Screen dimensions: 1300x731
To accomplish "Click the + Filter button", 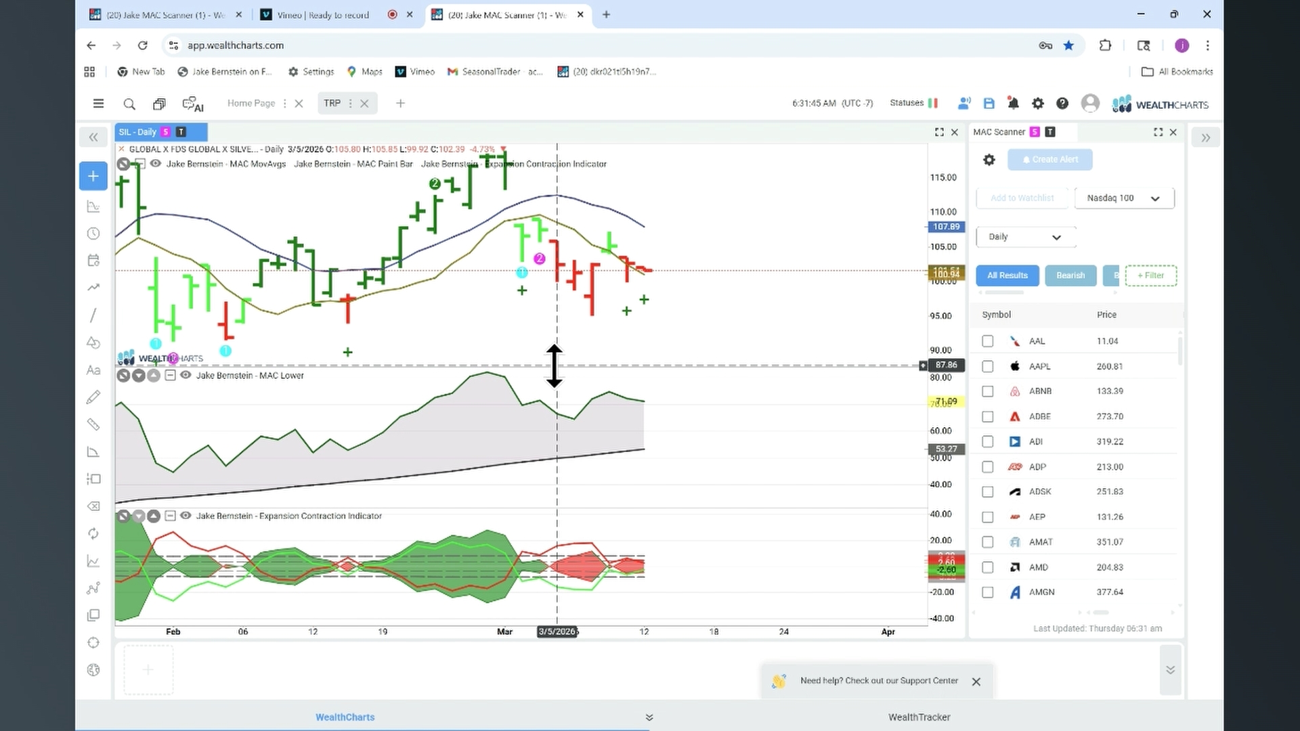I will (x=1151, y=275).
